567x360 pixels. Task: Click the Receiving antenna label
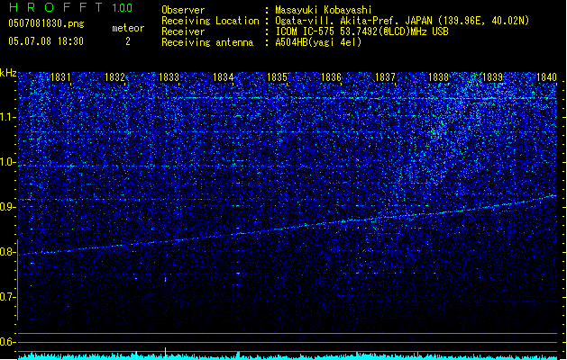tap(207, 42)
